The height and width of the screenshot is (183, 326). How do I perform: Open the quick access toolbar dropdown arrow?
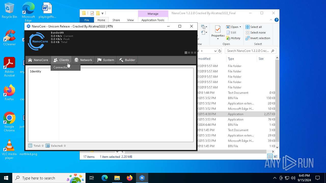102,13
